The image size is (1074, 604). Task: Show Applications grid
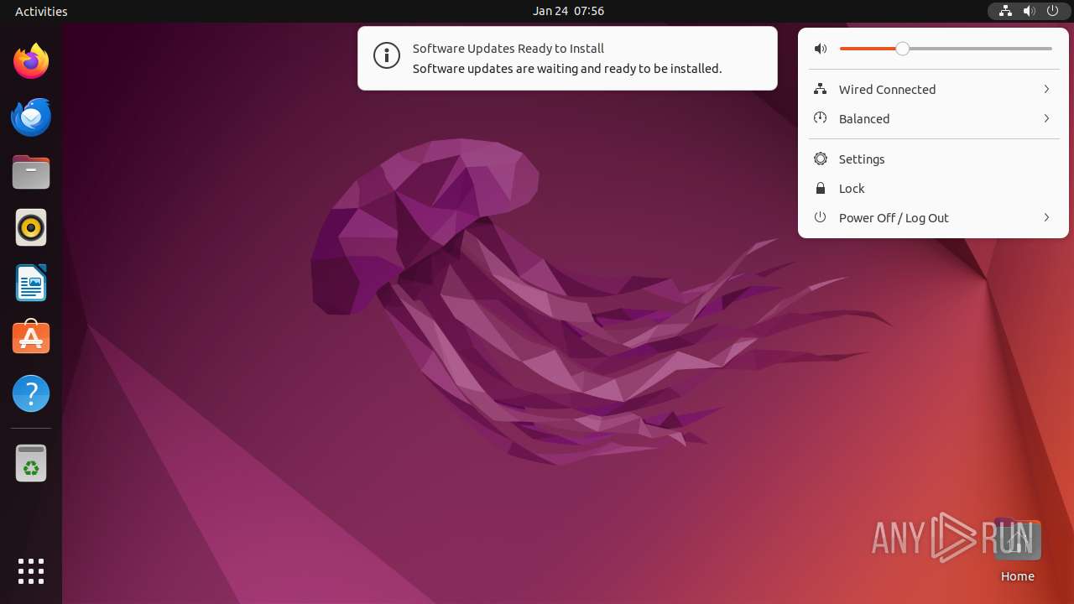[31, 571]
